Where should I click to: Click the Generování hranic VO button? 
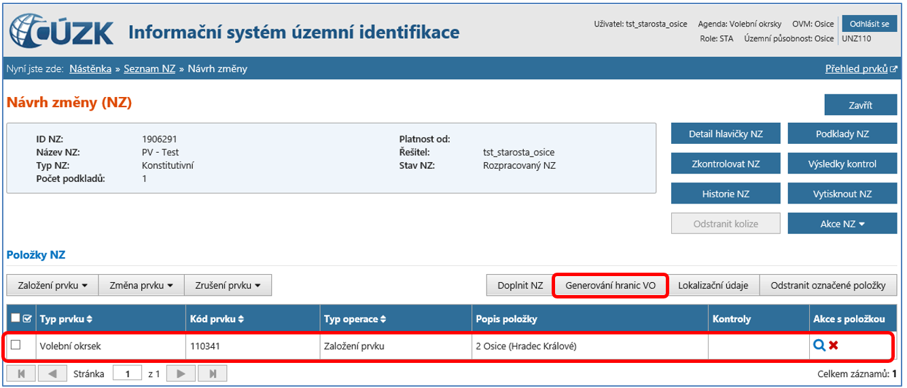tap(610, 286)
